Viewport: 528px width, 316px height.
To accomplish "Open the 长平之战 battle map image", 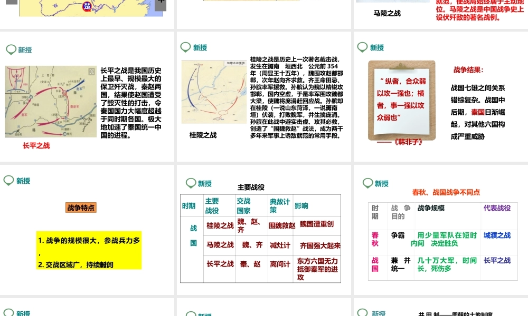I will pos(51,102).
